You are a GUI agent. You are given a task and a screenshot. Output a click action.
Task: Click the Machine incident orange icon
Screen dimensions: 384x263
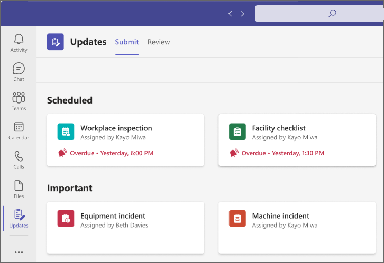237,218
